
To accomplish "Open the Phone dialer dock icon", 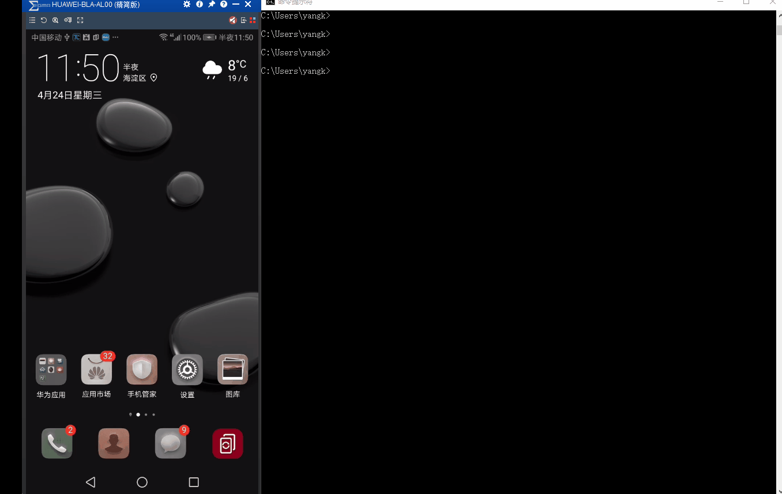I will point(57,443).
